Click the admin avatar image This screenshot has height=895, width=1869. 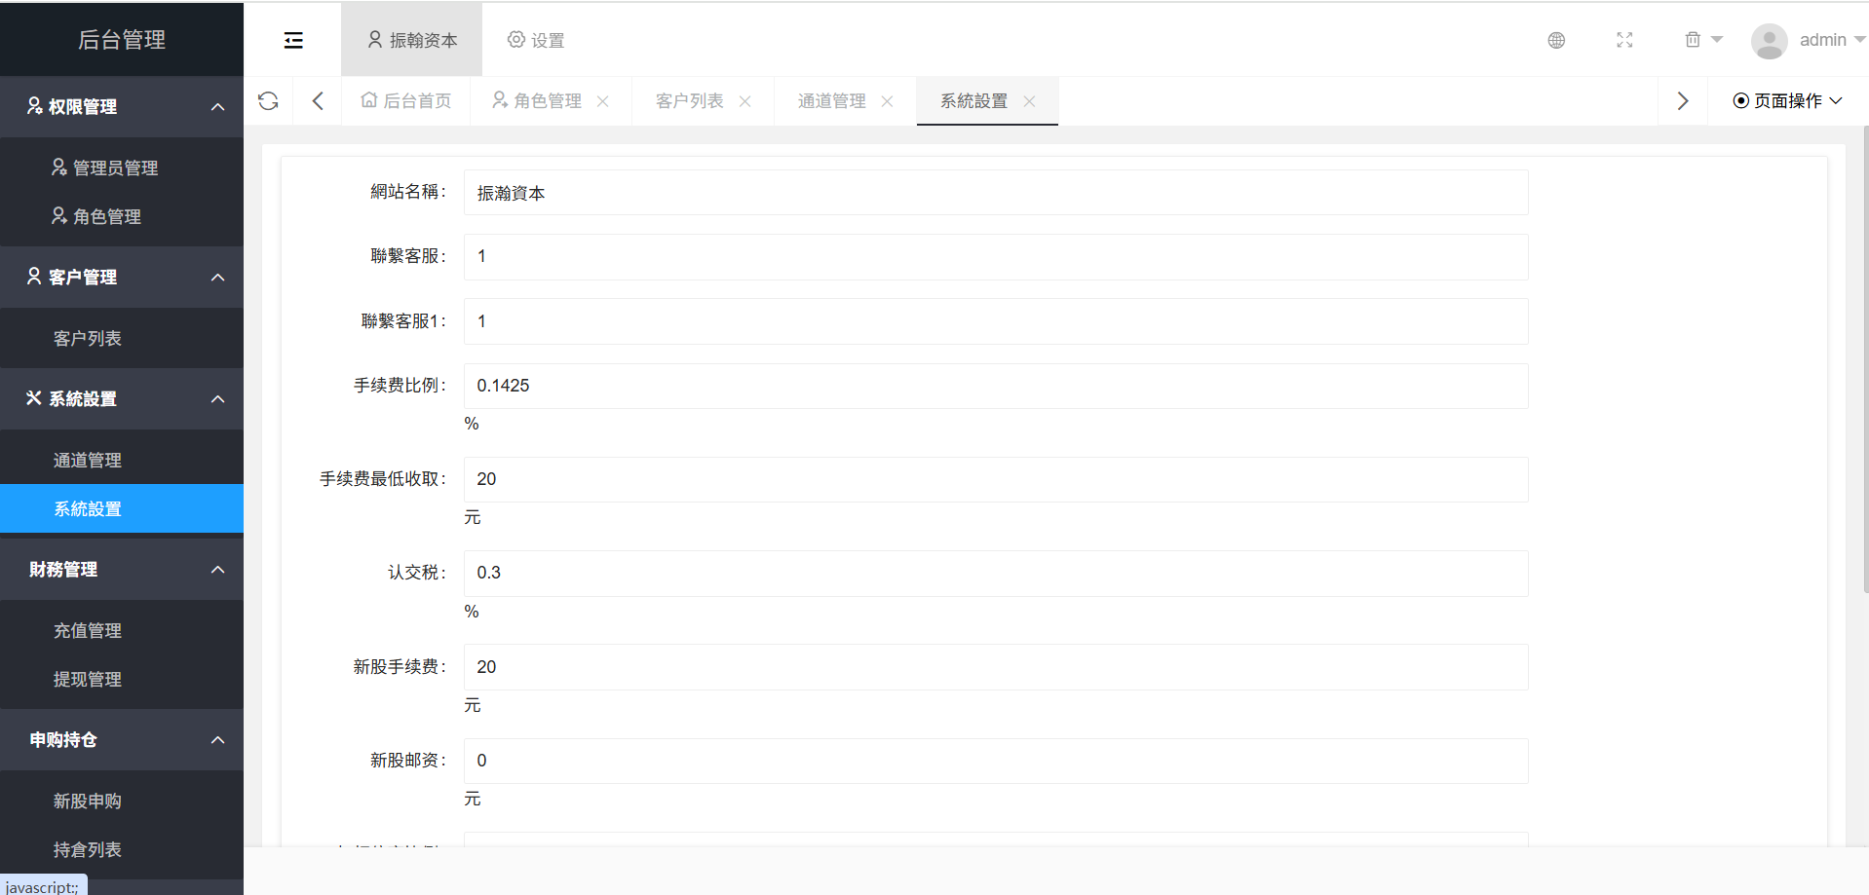(1769, 40)
